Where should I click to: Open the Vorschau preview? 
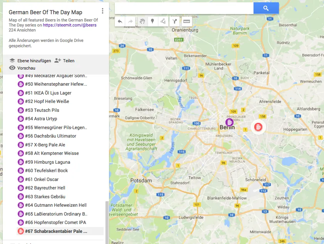click(26, 68)
